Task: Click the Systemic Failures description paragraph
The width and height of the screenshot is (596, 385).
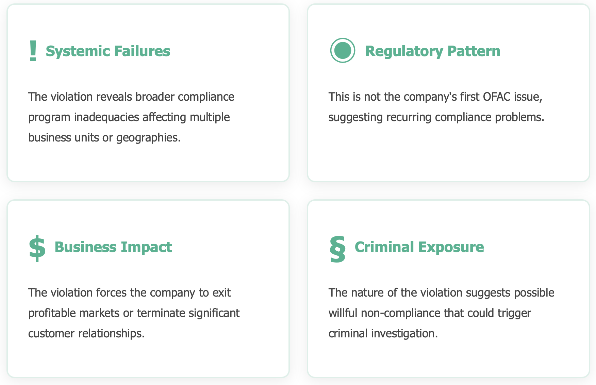Action: pyautogui.click(x=131, y=117)
